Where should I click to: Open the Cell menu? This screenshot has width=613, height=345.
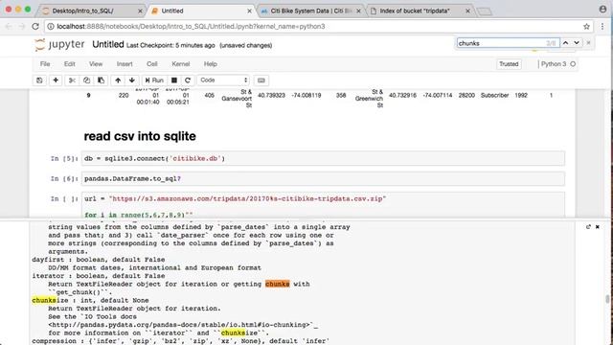[x=152, y=64]
